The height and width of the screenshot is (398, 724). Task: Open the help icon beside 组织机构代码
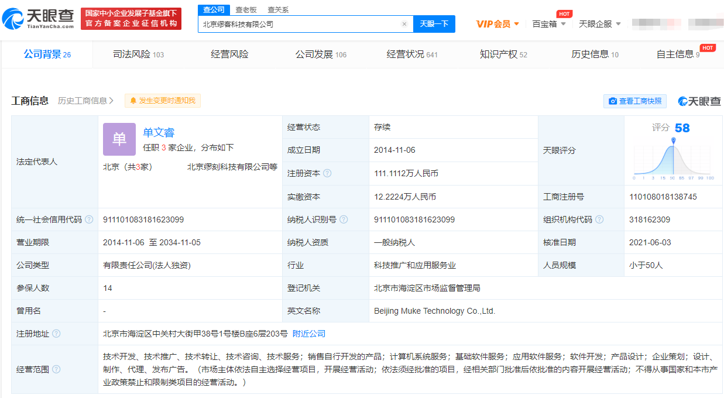click(x=599, y=219)
